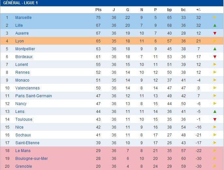This screenshot has width=224, height=170.
Task: Click the red down arrow beside Toulouse
Action: (215, 119)
